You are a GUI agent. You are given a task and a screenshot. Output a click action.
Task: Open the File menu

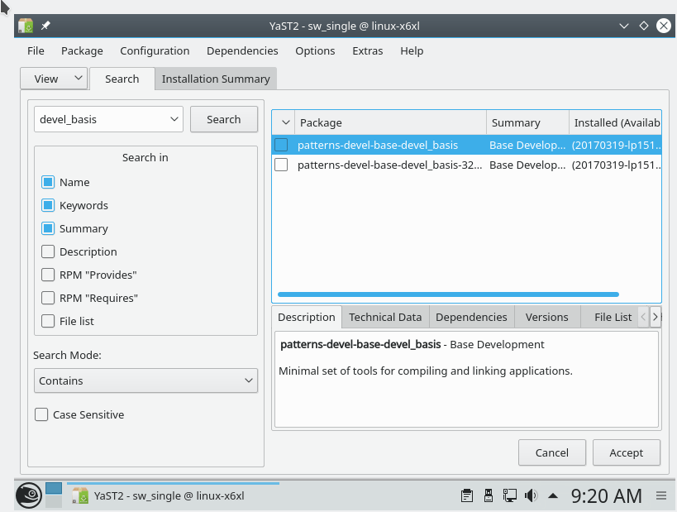pos(36,50)
